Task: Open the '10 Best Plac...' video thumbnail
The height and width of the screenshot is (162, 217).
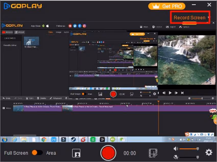Action: pyautogui.click(x=31, y=41)
